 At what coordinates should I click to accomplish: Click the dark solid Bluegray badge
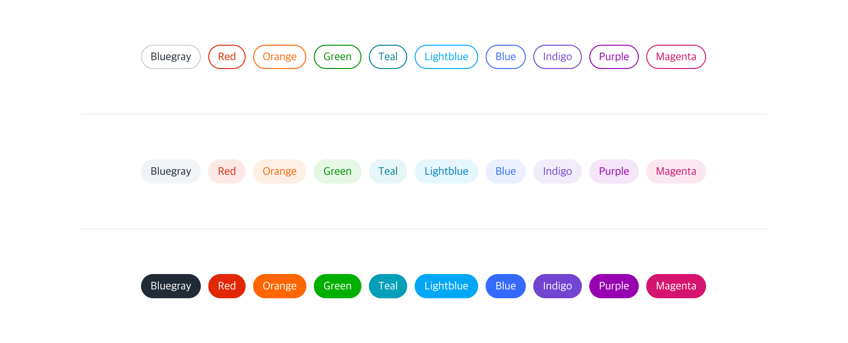tap(170, 286)
